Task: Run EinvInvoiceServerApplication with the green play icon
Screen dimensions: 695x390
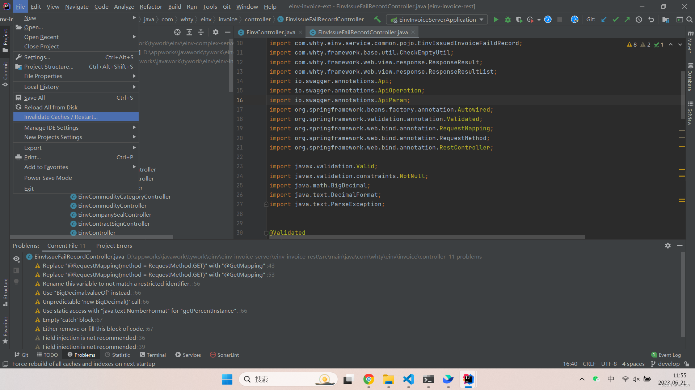Action: [x=496, y=19]
